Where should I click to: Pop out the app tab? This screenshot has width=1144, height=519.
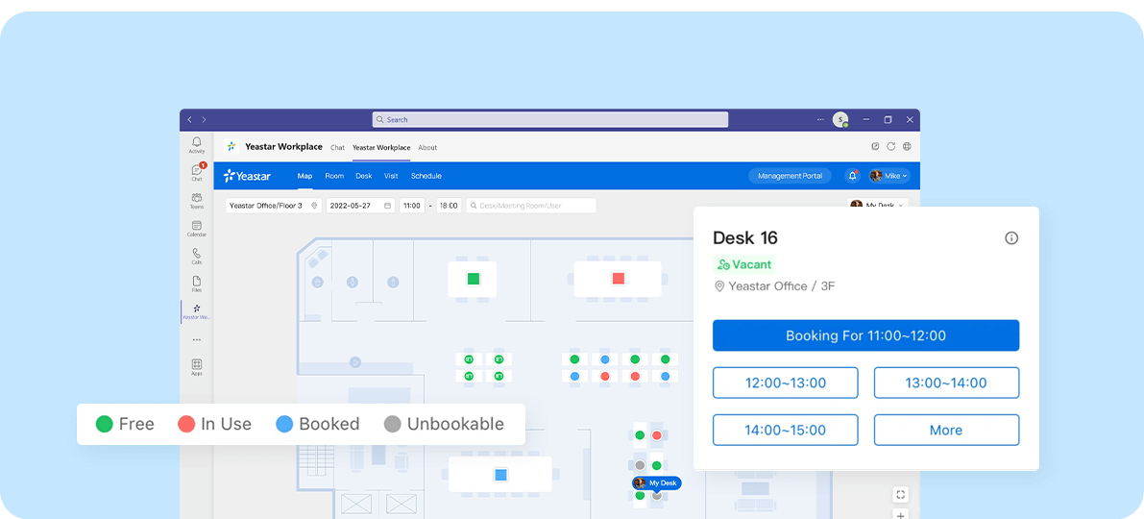(875, 146)
